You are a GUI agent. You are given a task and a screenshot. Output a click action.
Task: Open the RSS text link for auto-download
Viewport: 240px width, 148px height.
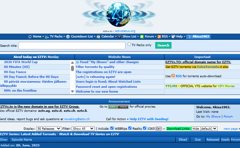tap(179, 76)
